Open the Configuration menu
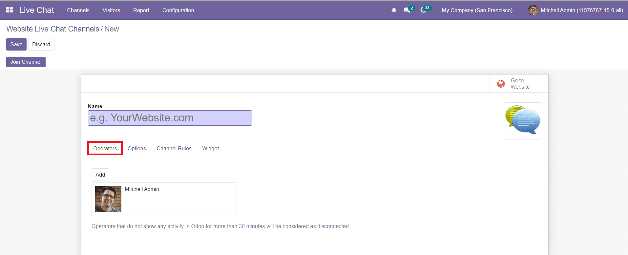The width and height of the screenshot is (628, 255). [x=178, y=10]
